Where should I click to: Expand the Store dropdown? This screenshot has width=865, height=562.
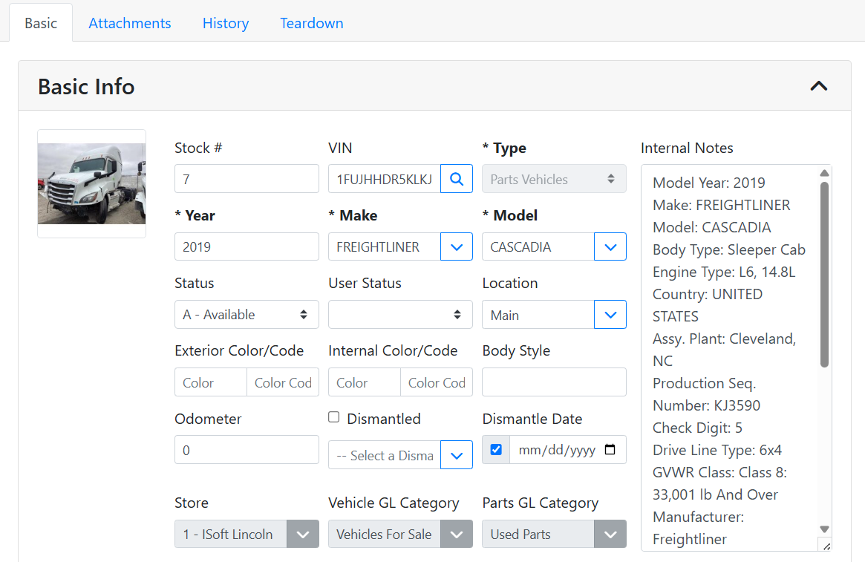click(302, 534)
